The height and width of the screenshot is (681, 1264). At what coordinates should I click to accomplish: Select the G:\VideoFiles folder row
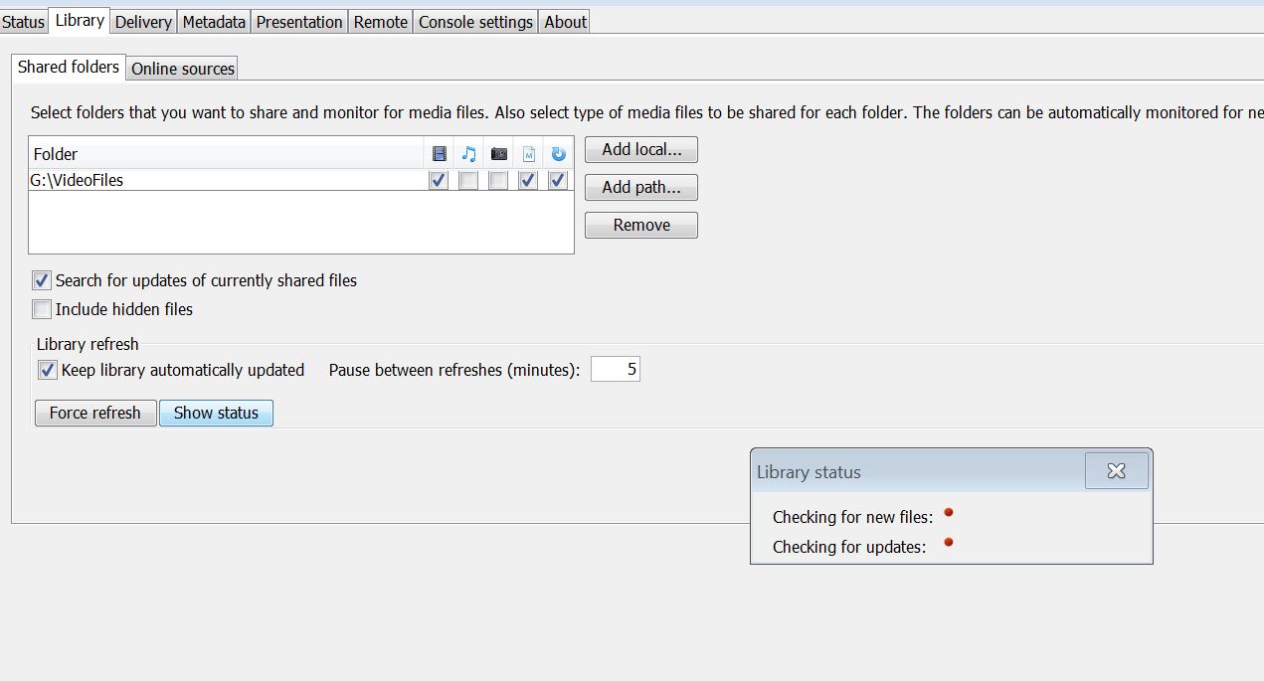[x=199, y=181]
